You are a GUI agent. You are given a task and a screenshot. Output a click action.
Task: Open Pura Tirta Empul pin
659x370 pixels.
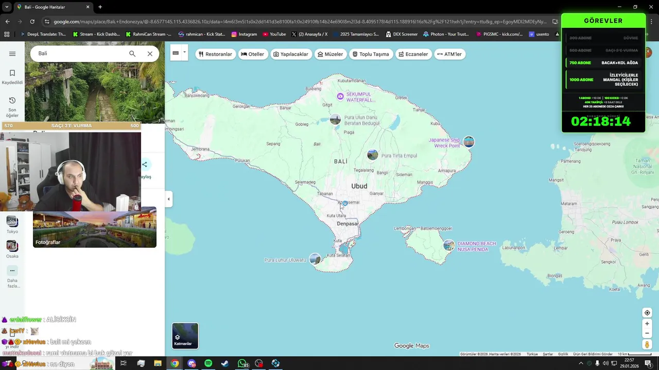coord(373,155)
